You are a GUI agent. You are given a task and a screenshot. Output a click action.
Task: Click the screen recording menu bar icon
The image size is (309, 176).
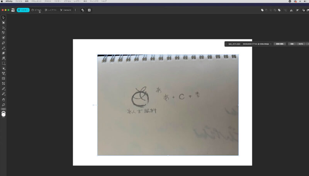tap(290, 1)
